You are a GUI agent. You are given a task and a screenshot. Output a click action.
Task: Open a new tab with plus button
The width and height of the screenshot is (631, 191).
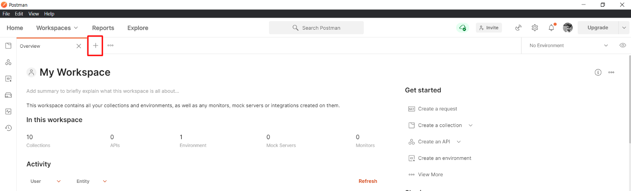96,46
